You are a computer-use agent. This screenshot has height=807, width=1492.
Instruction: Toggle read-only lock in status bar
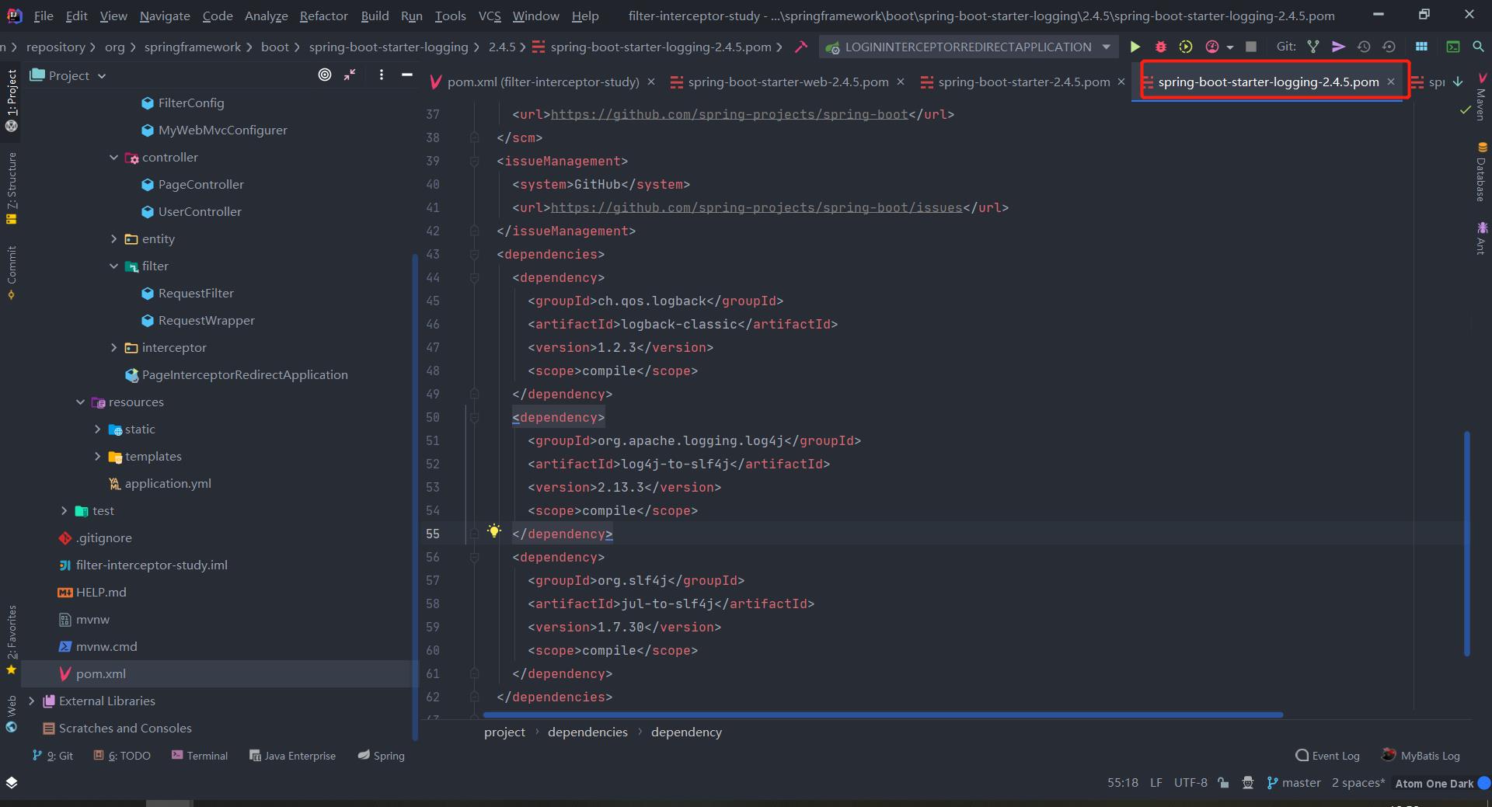pos(1223,783)
